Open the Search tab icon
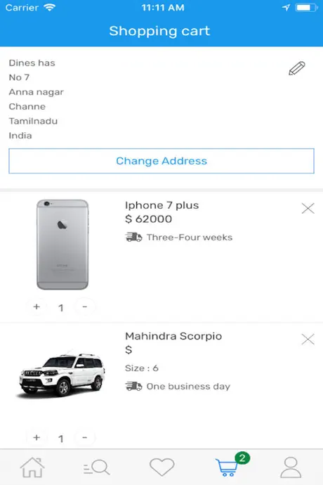This screenshot has height=485, width=323. [x=96, y=467]
